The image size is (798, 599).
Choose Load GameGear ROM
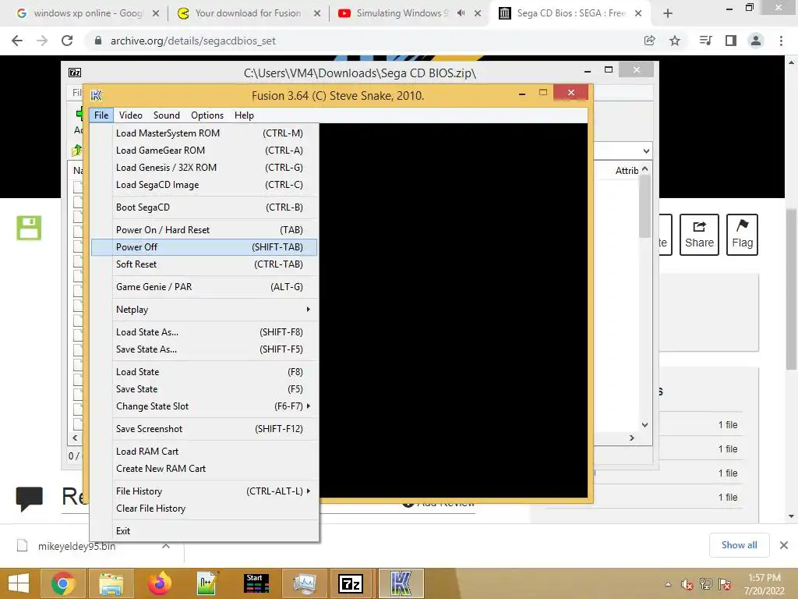coord(204,151)
